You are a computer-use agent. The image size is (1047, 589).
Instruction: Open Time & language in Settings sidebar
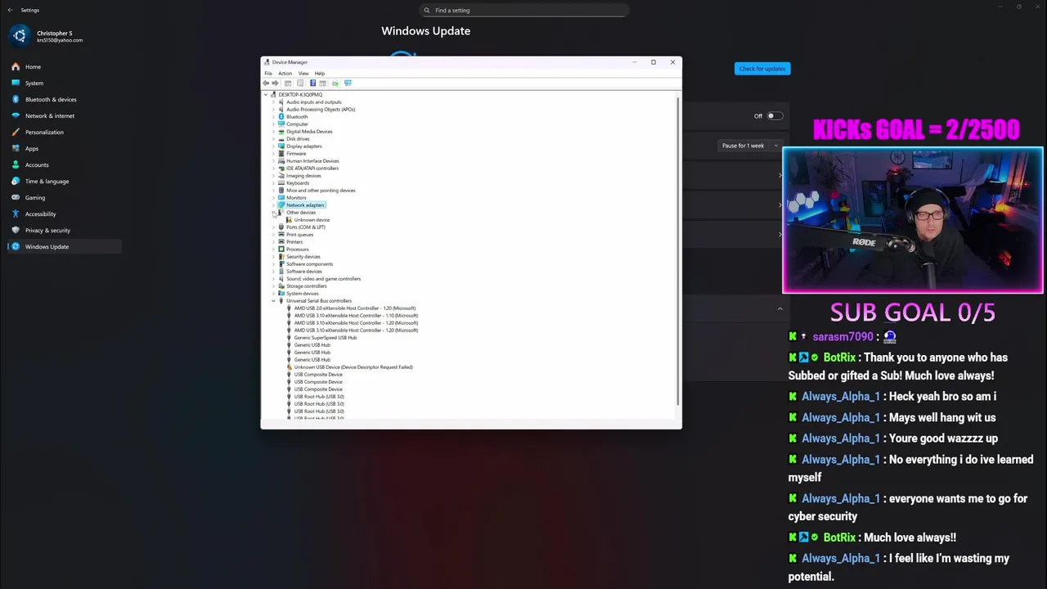pos(65,182)
